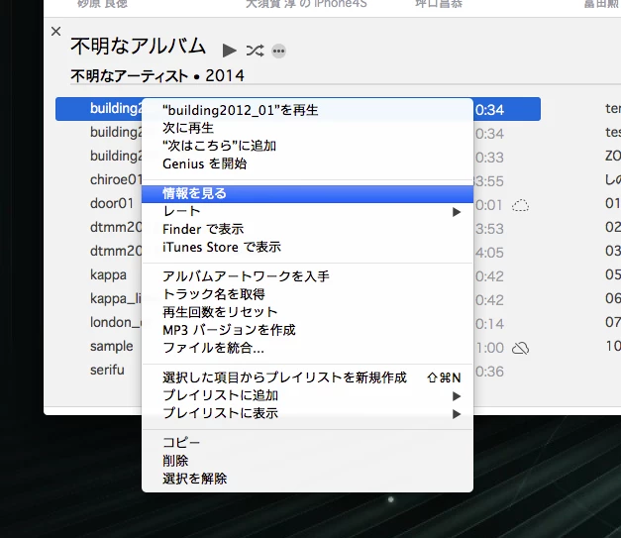Shuffle the album tracks
This screenshot has height=538, width=621.
pos(255,51)
